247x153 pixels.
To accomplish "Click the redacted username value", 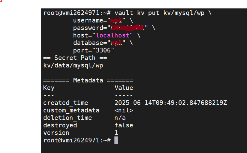I will click(116, 20).
